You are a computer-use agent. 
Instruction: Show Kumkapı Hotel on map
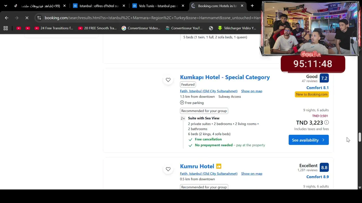click(x=252, y=91)
